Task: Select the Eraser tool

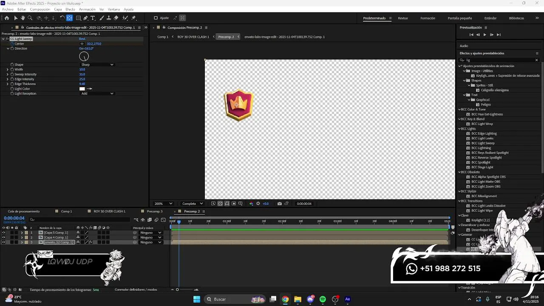Action: (x=116, y=18)
